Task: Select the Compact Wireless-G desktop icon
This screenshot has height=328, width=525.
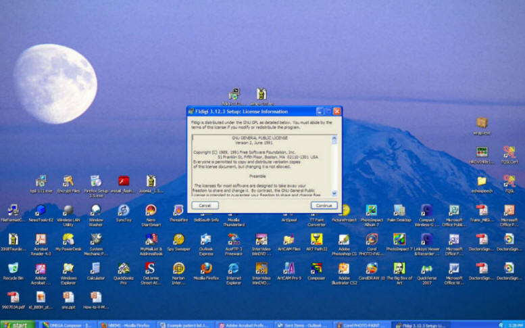Action: point(426,216)
